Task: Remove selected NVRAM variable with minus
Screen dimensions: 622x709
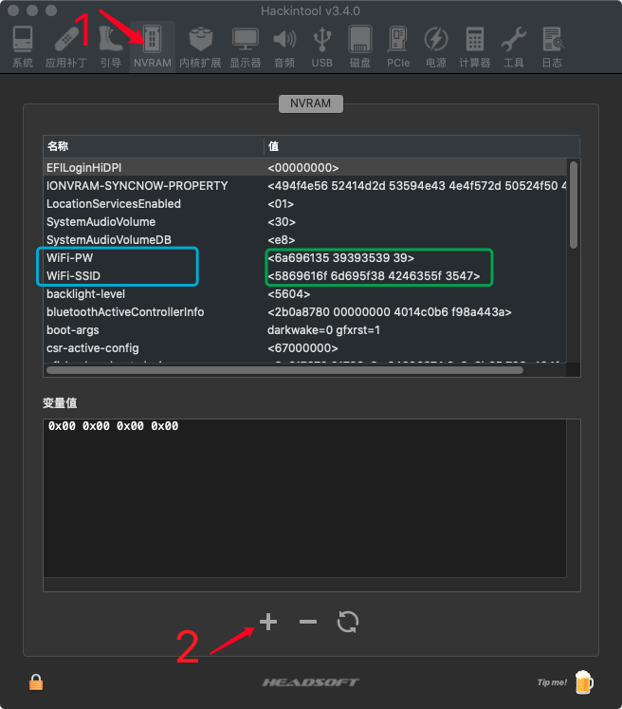Action: coord(308,622)
